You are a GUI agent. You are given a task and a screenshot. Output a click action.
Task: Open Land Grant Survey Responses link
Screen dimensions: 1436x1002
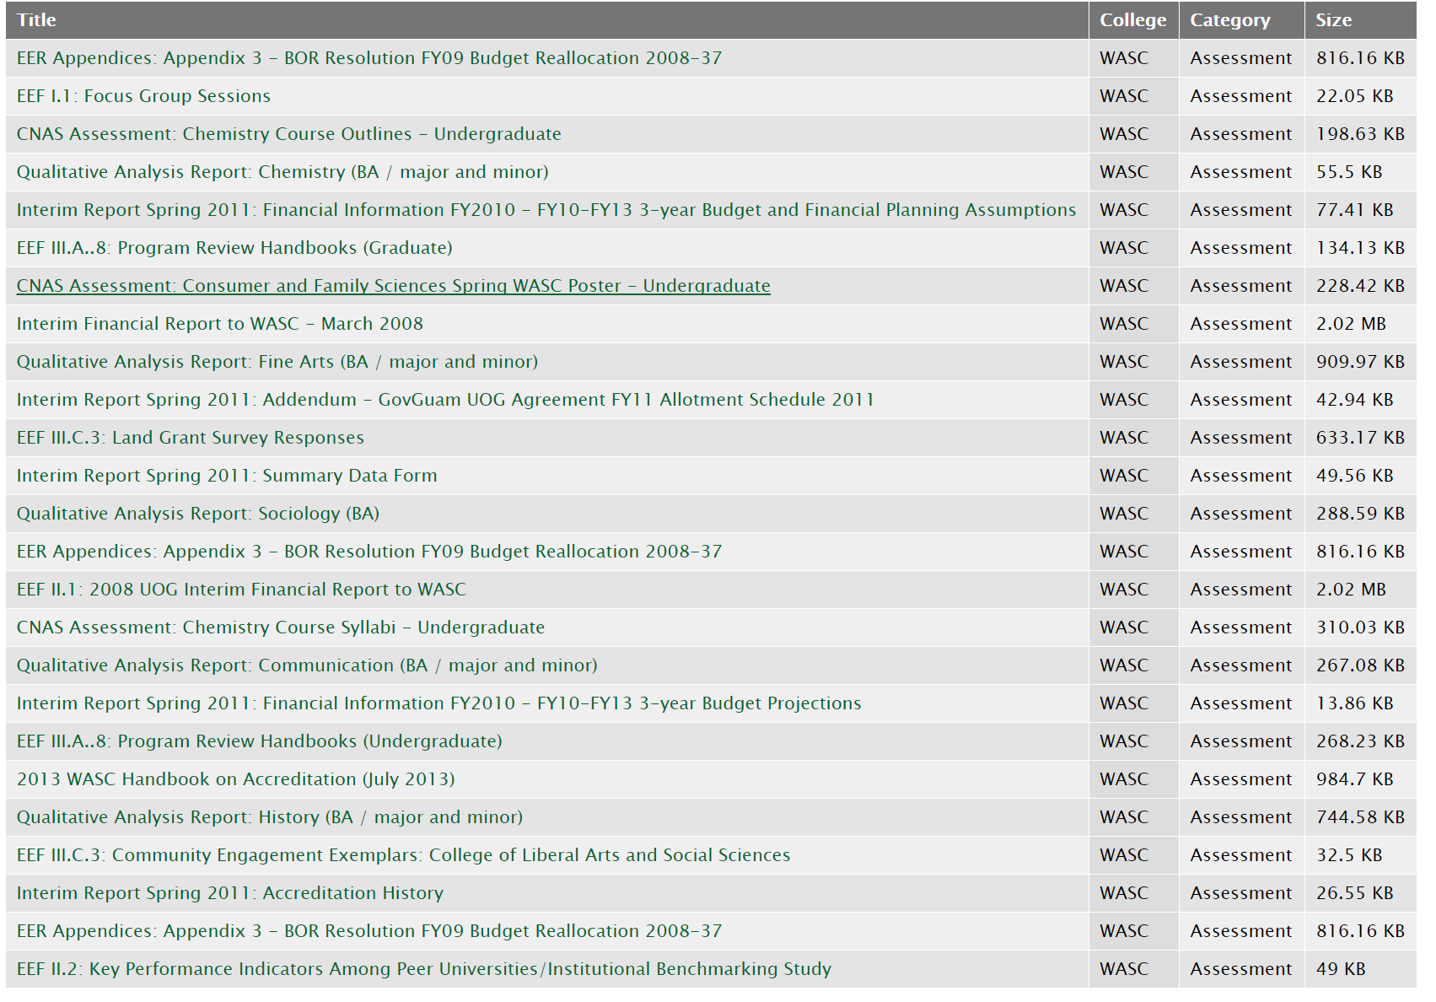(191, 438)
